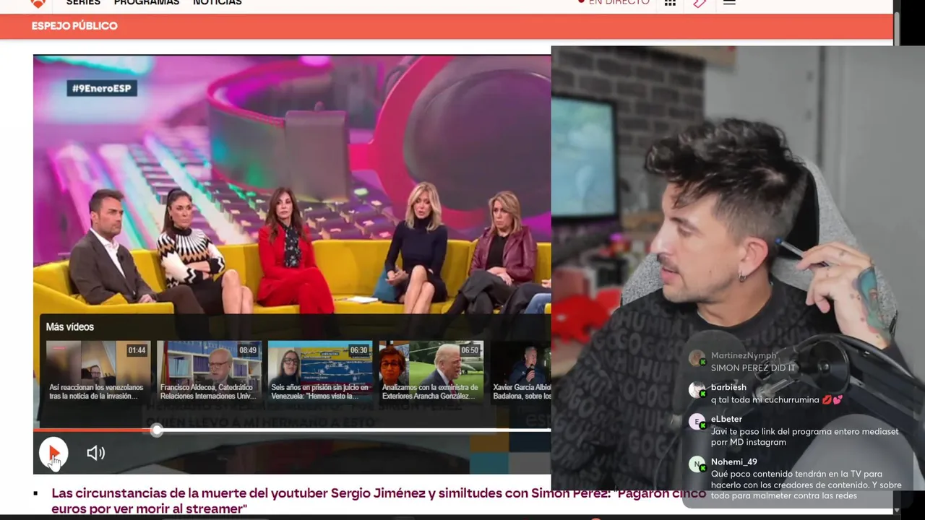The height and width of the screenshot is (520, 925).
Task: Open the video "Seis años en prisión sin juicio"
Action: [320, 371]
